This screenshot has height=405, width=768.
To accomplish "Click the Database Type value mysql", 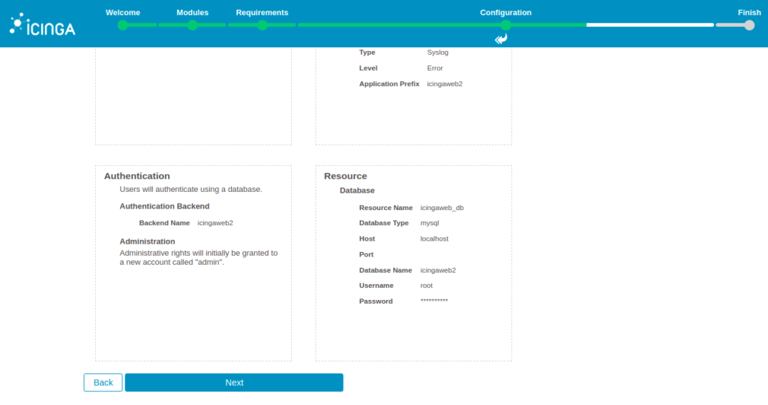I will (430, 223).
